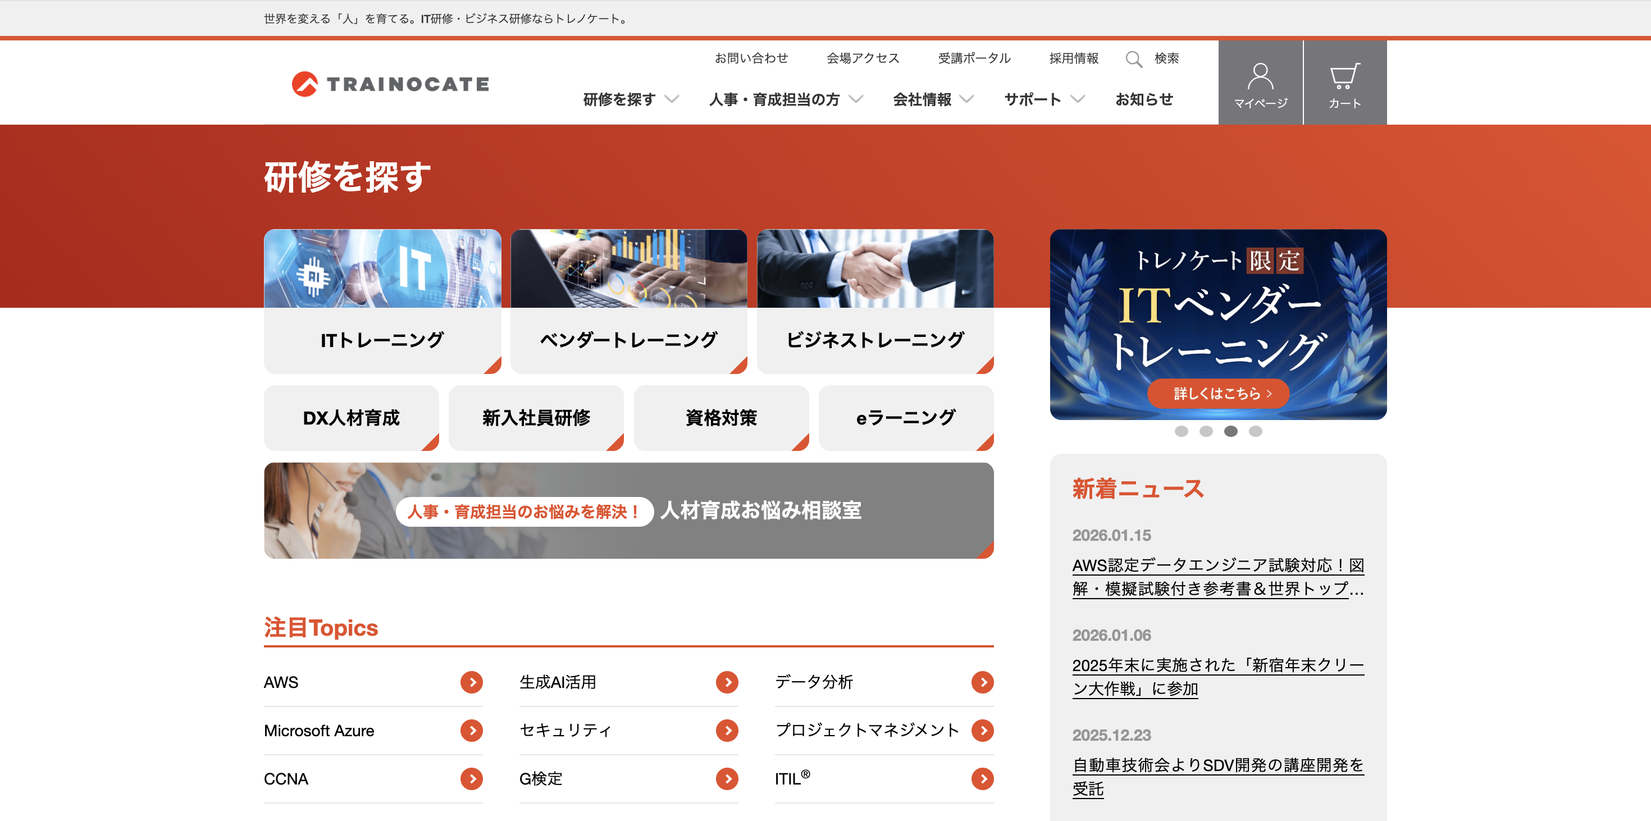This screenshot has height=821, width=1651.
Task: Click the arrow icon next to AWS
Action: [471, 682]
